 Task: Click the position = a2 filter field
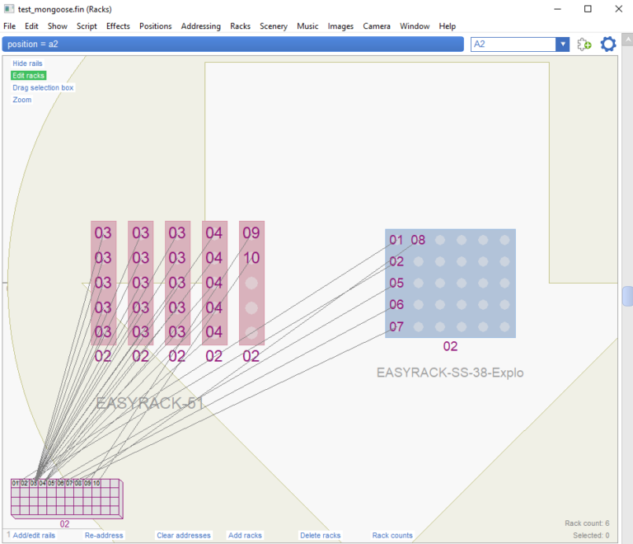pyautogui.click(x=232, y=45)
